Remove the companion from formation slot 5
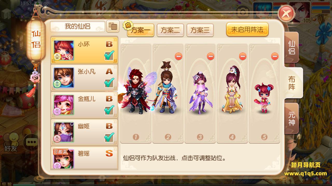The image size is (332, 186). click(x=275, y=56)
